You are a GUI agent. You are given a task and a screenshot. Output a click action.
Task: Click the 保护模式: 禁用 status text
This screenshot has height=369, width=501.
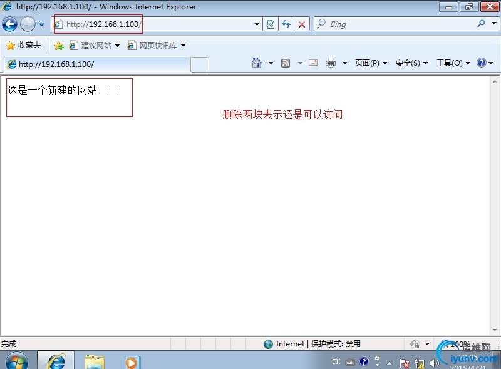[336, 344]
